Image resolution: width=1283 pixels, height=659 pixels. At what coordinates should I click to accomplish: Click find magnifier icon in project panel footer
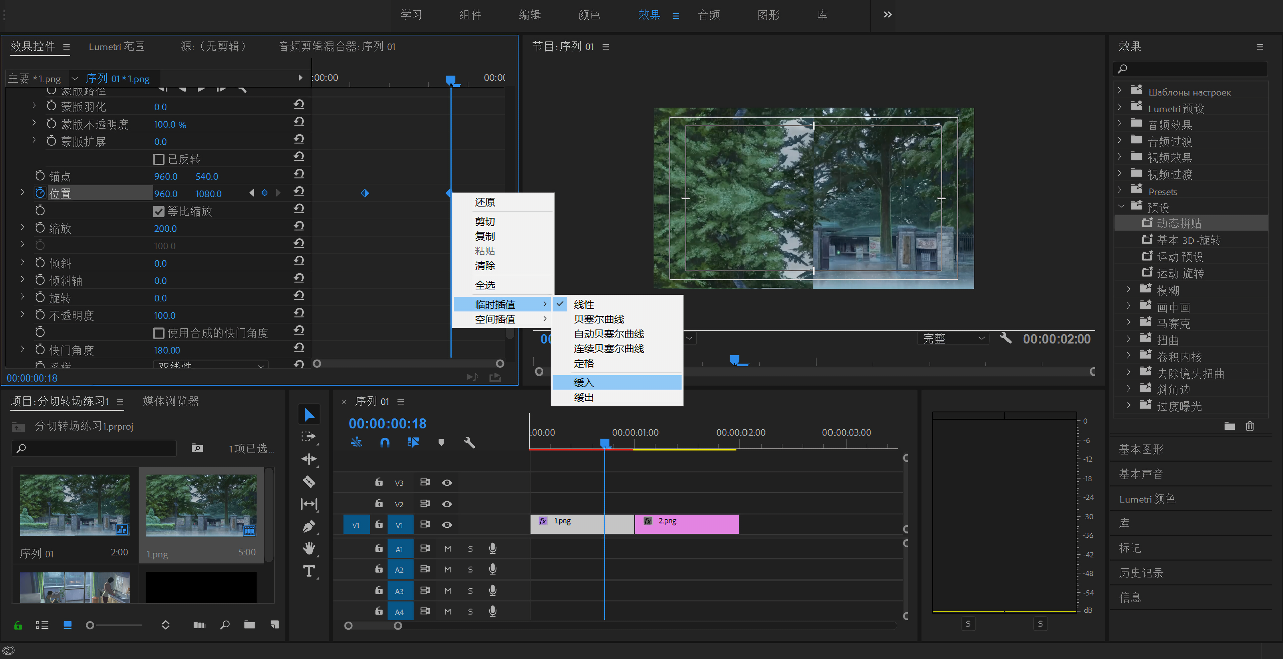point(225,625)
